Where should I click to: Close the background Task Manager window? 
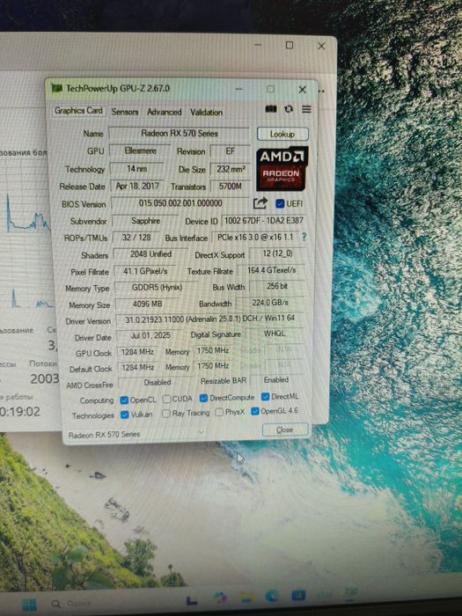321,46
